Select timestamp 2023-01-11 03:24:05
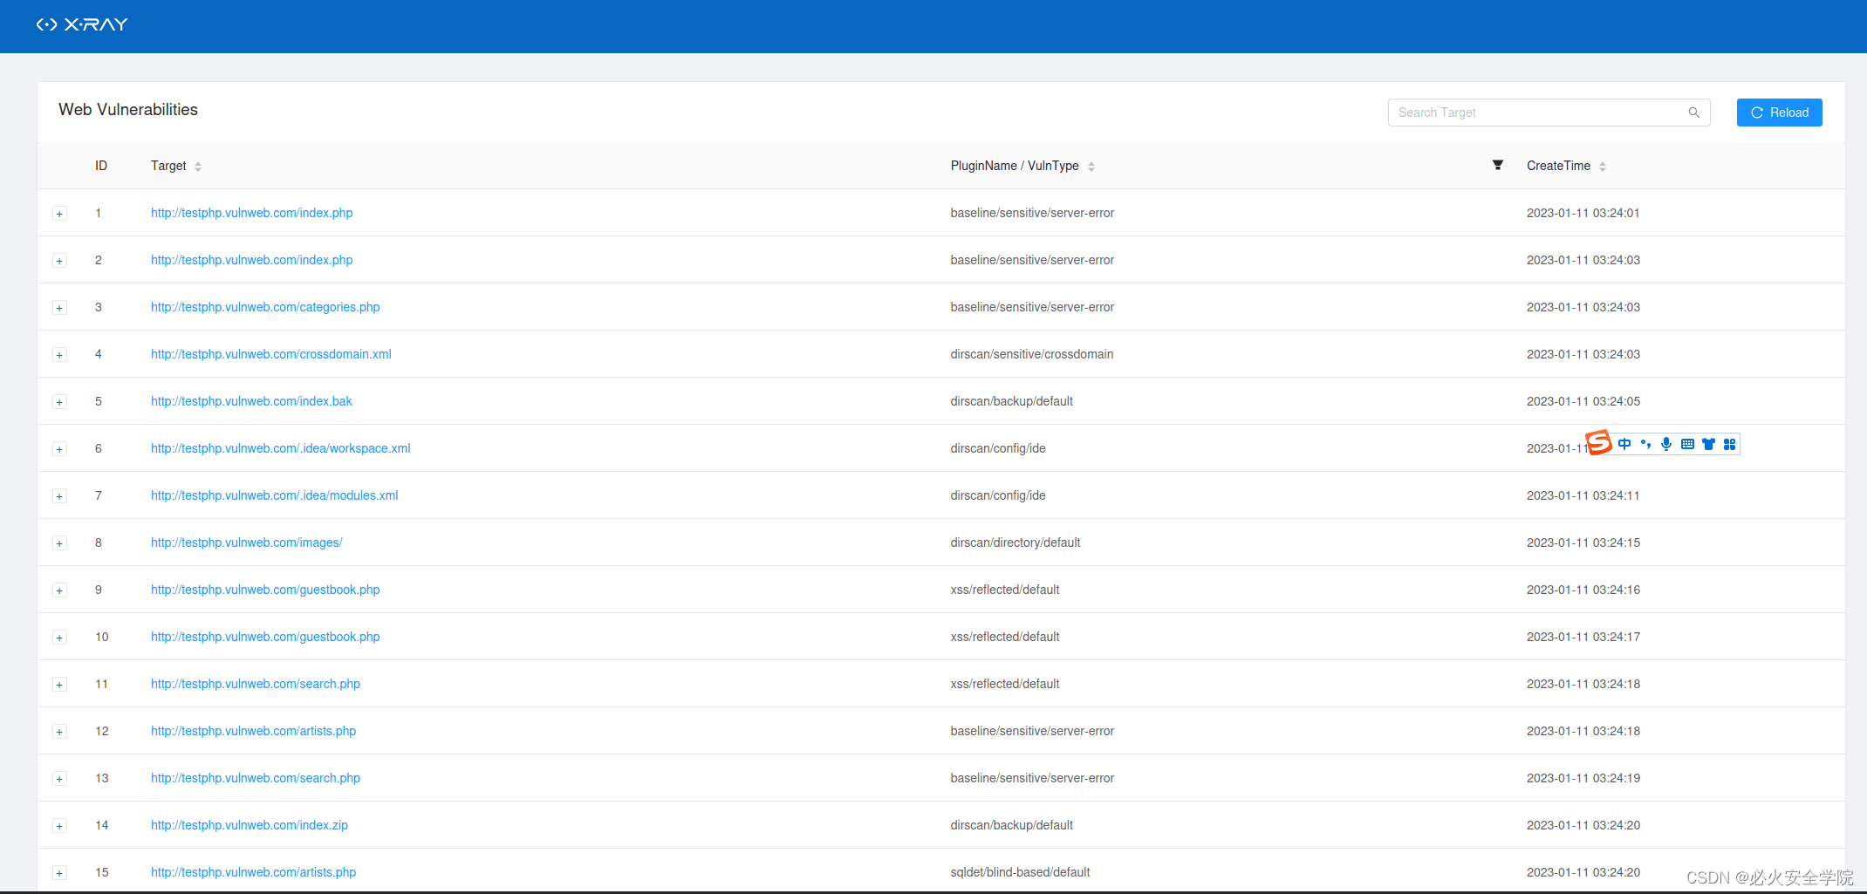The height and width of the screenshot is (894, 1867). pos(1583,401)
